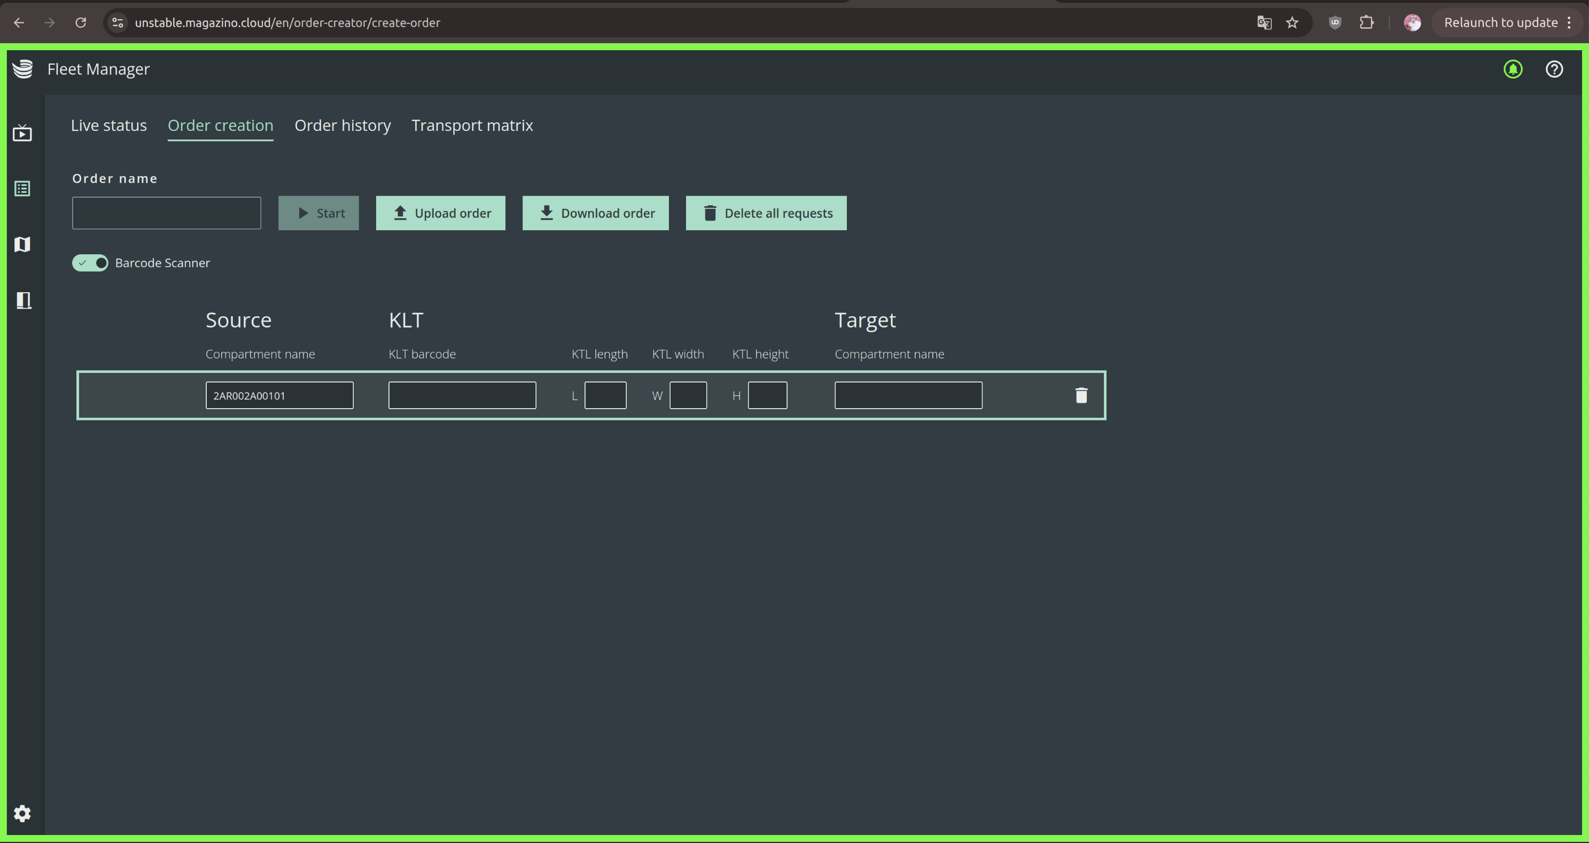The image size is (1589, 843).
Task: Open the green notification bell
Action: (1513, 69)
